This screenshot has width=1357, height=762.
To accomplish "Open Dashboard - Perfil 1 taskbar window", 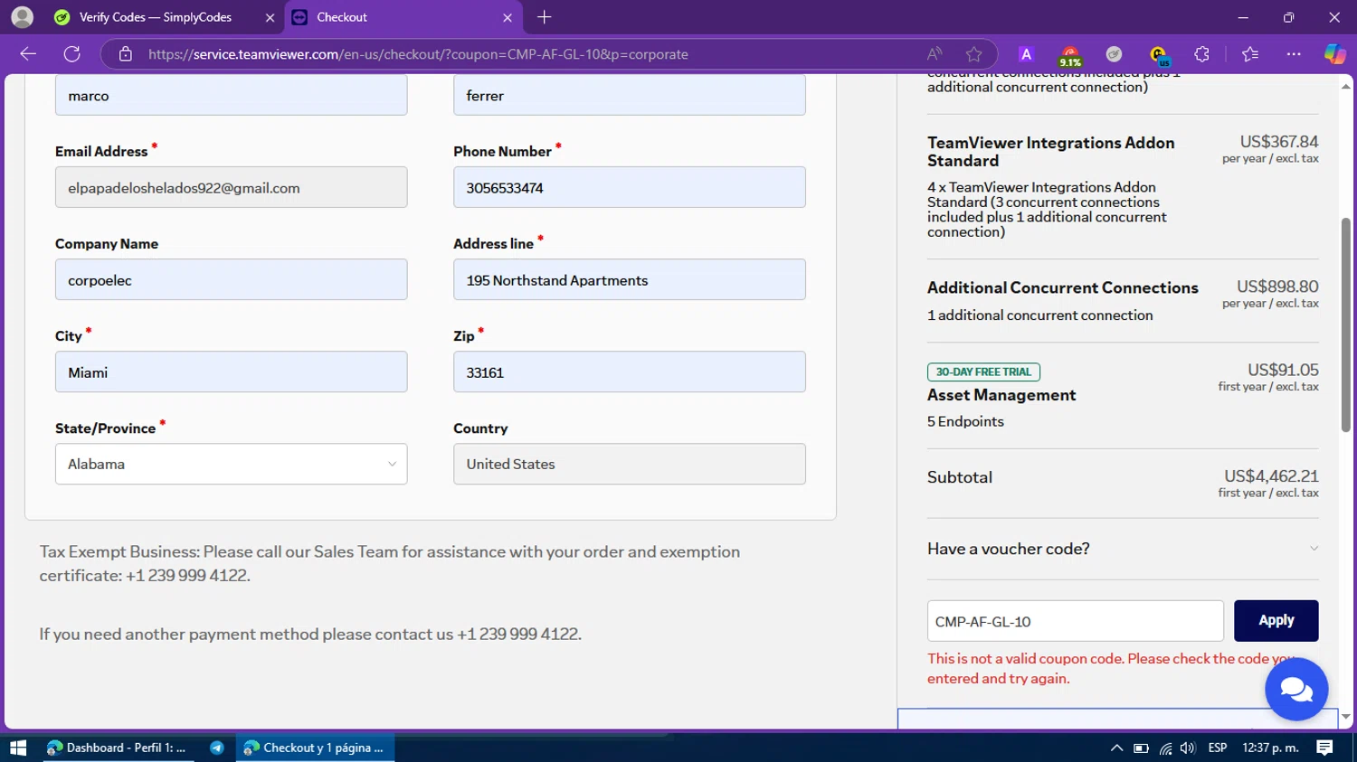I will point(117,748).
